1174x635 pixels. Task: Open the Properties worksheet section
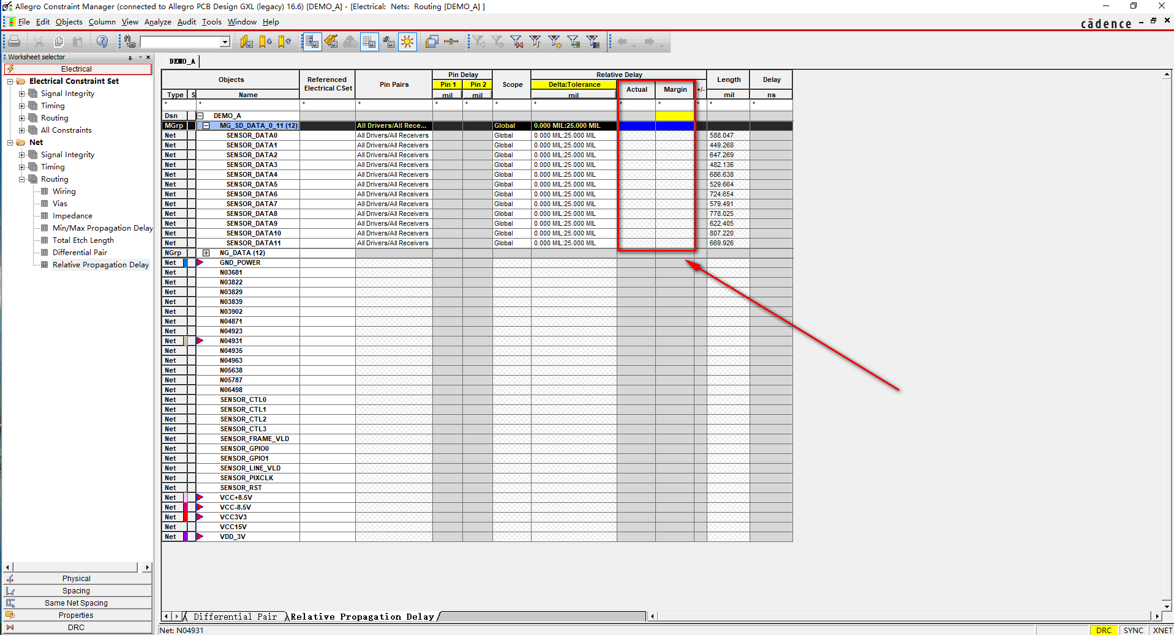[x=77, y=615]
